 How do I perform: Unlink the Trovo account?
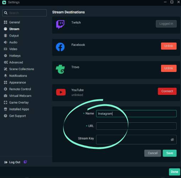point(169,68)
